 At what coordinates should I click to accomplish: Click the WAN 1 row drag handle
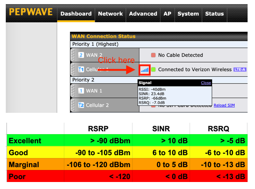point(73,91)
